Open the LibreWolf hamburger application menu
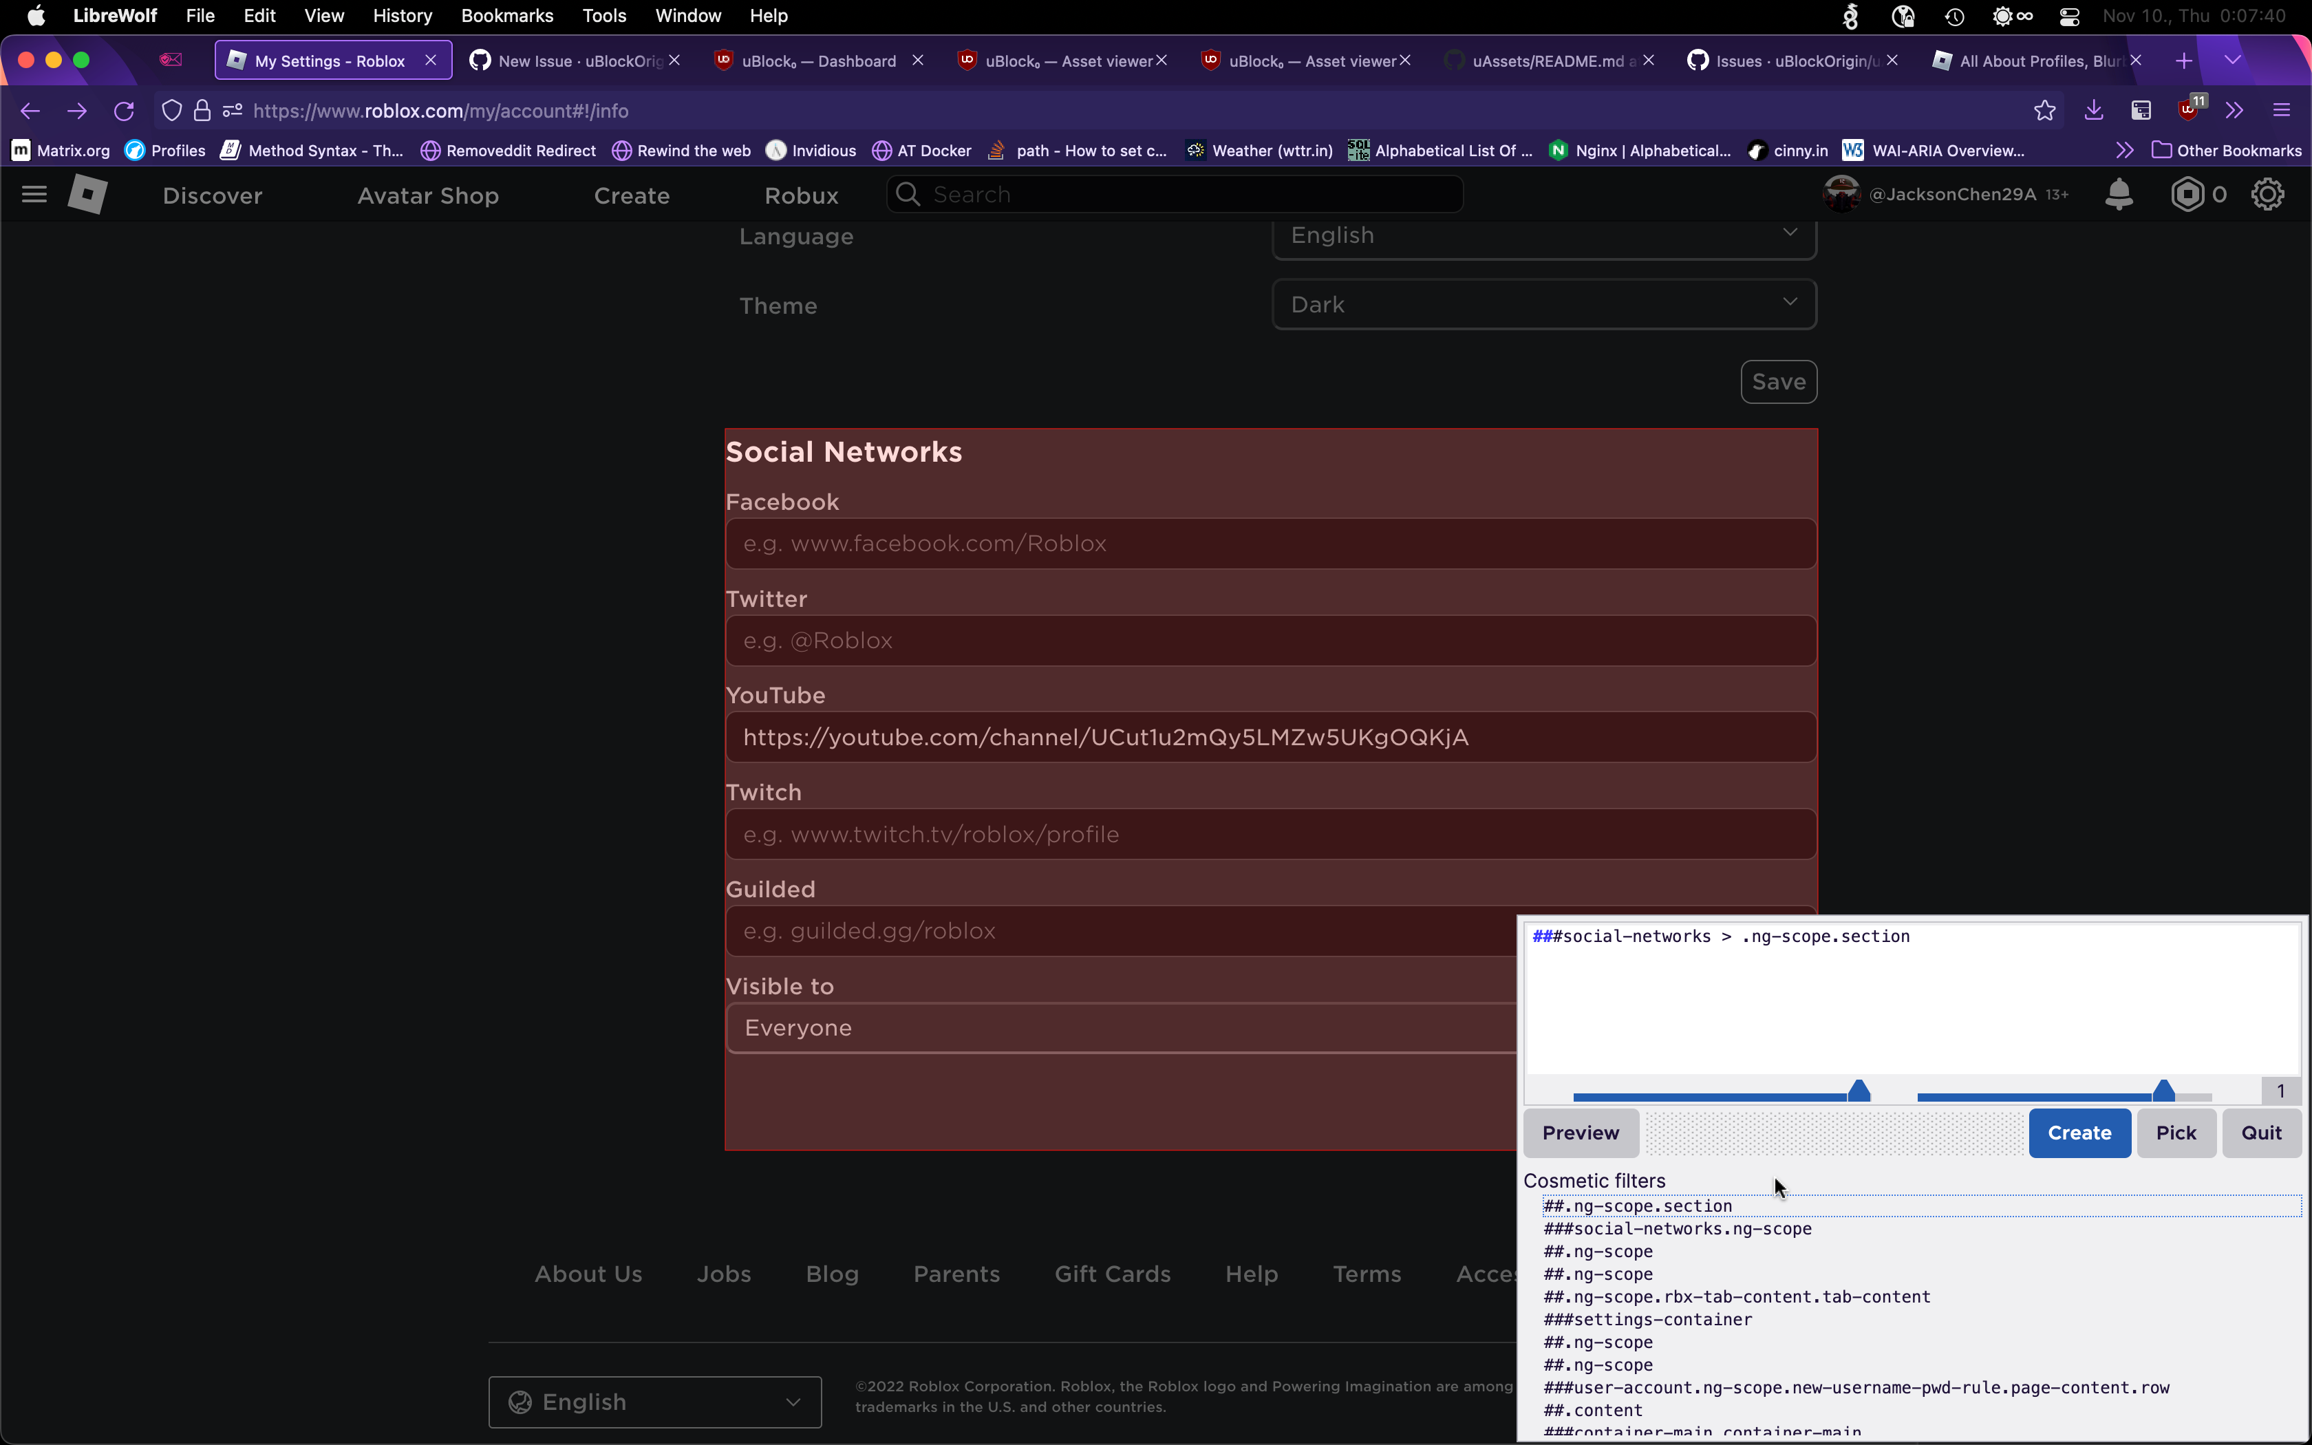The height and width of the screenshot is (1445, 2312). pyautogui.click(x=2283, y=110)
